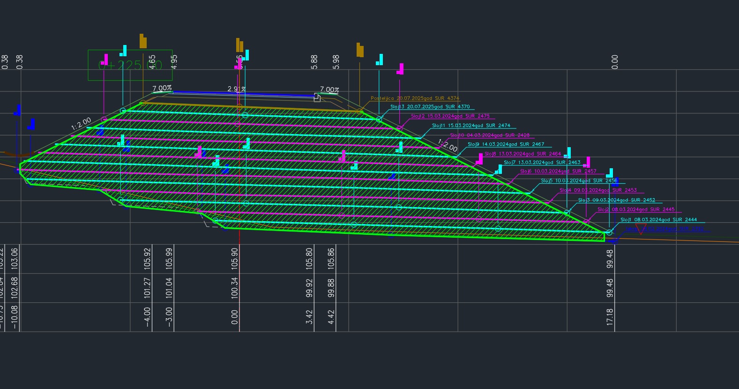This screenshot has height=389, width=739.
Task: Select the 101.27 terrain elevation value
Action: point(148,288)
